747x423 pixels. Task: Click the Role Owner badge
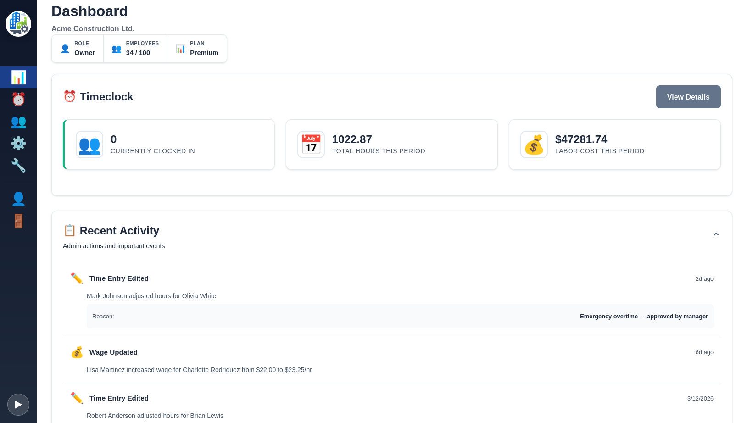pyautogui.click(x=77, y=48)
